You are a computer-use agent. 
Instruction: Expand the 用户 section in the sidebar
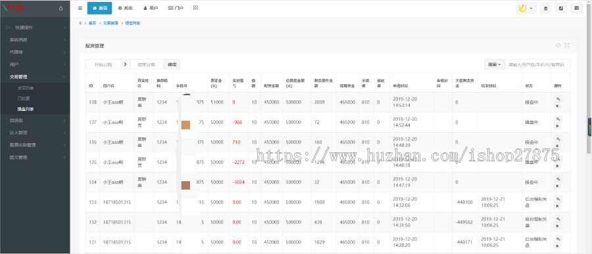35,64
